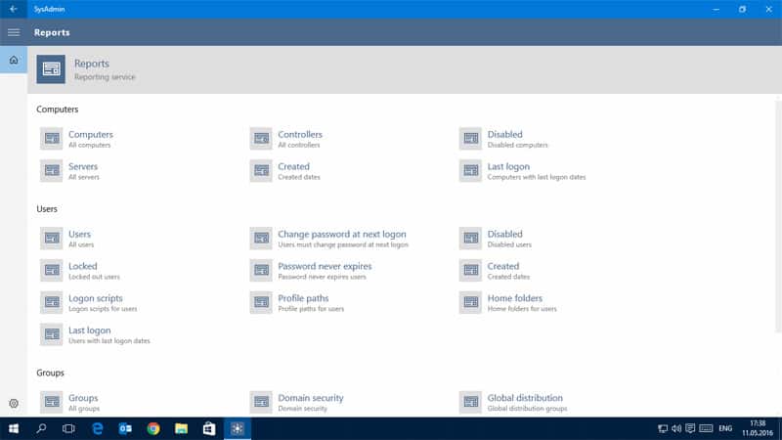This screenshot has width=782, height=440.
Task: Open the Users (All users) report link
Action: pos(80,234)
